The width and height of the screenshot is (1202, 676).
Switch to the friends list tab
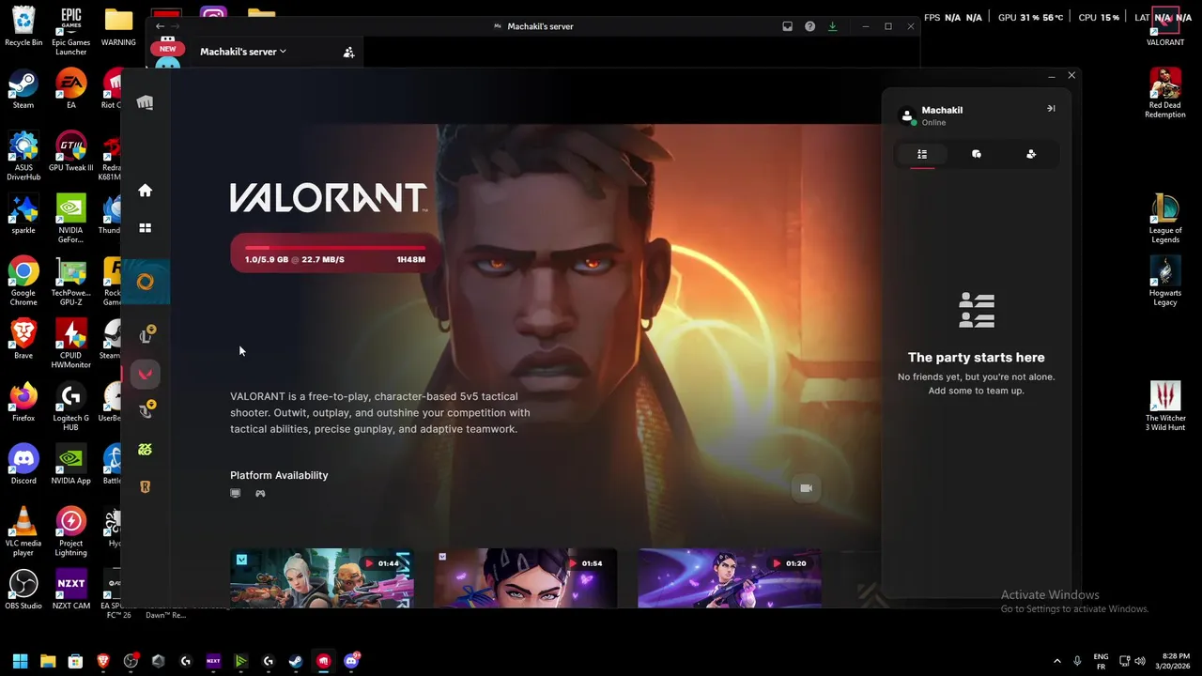point(922,154)
